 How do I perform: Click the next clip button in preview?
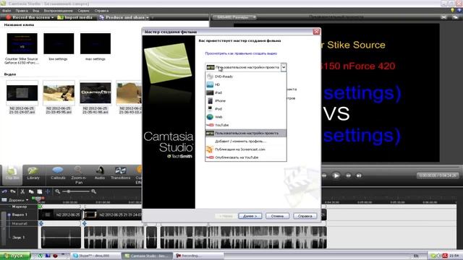[359, 175]
